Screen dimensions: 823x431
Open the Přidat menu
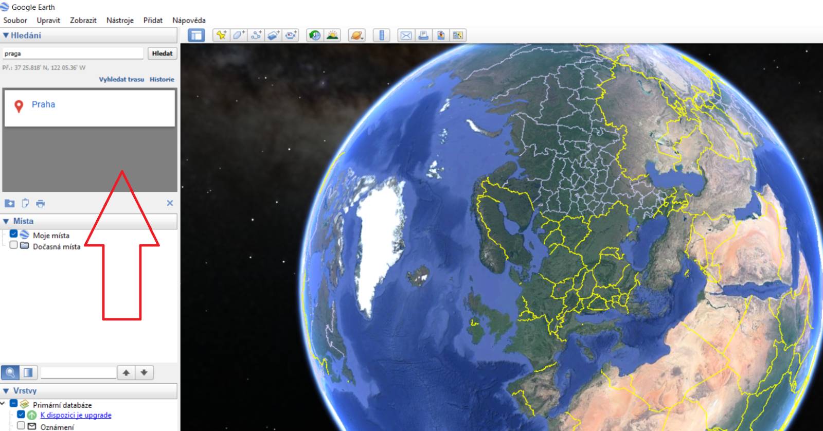[153, 21]
